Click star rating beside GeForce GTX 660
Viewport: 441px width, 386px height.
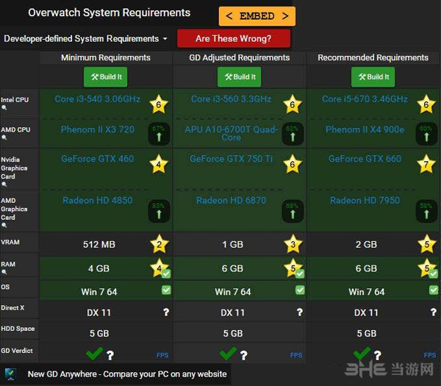click(426, 164)
